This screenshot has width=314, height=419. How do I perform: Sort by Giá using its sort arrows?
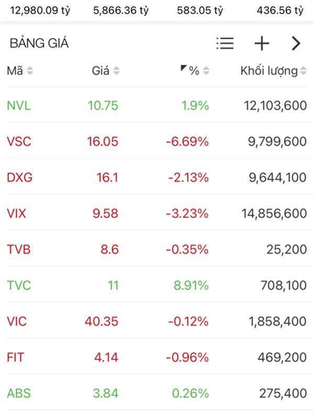(x=116, y=71)
